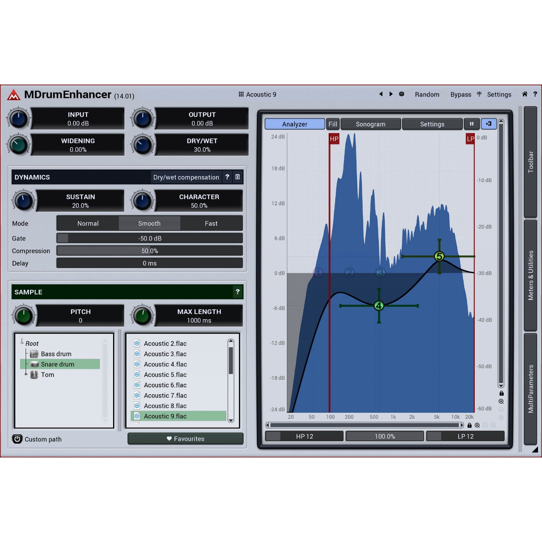Screen dimensions: 542x542
Task: Open Dynamics section help question mark
Action: click(227, 177)
